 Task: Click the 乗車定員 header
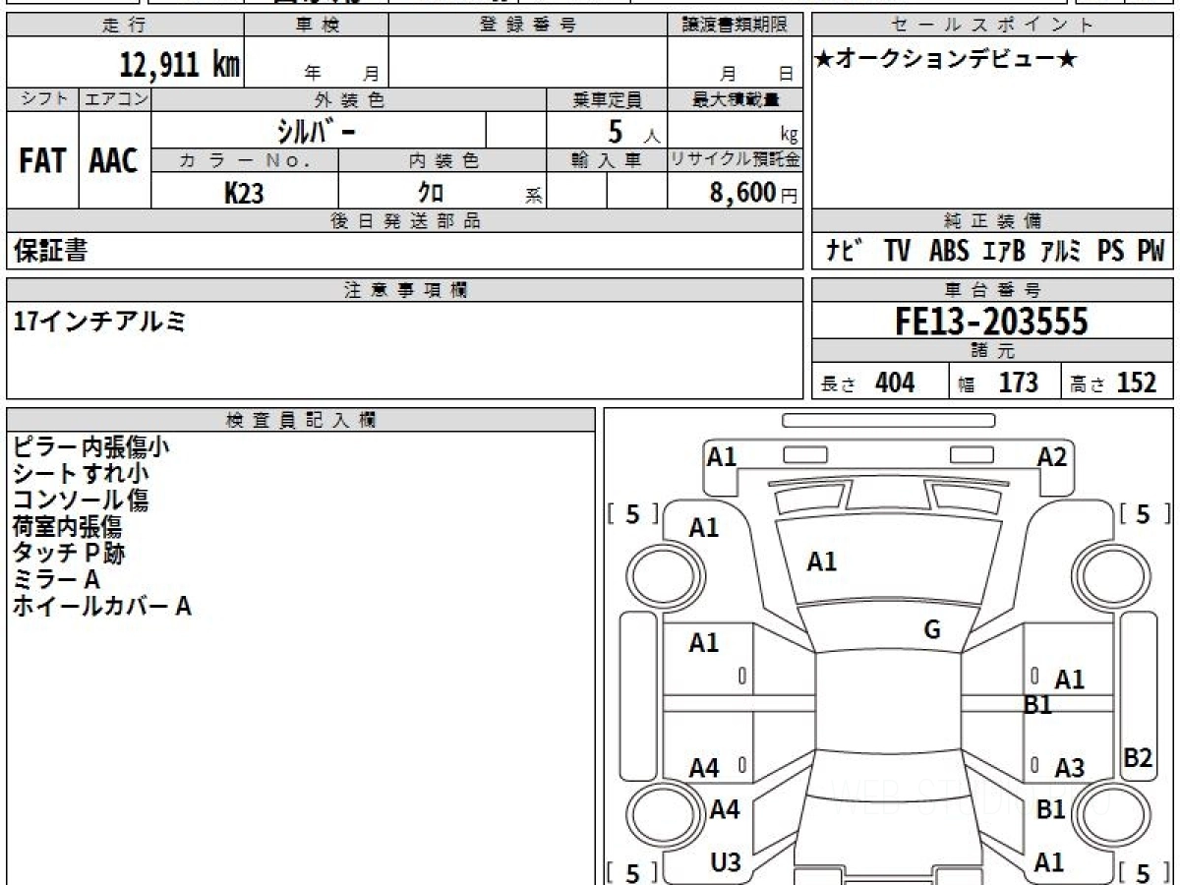click(607, 99)
